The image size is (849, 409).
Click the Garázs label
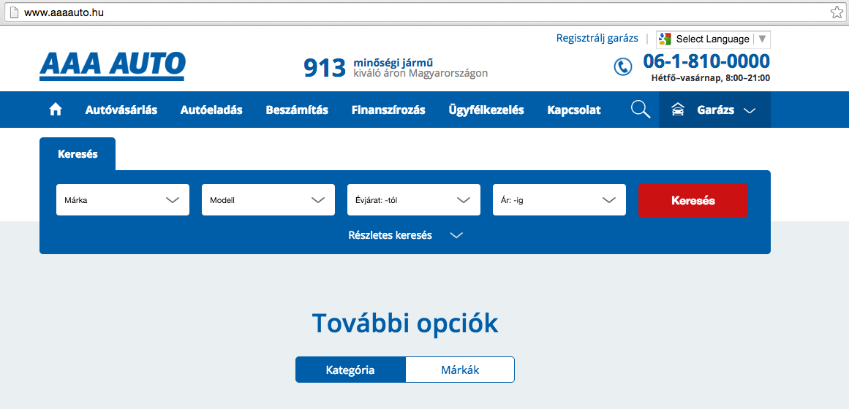click(716, 110)
